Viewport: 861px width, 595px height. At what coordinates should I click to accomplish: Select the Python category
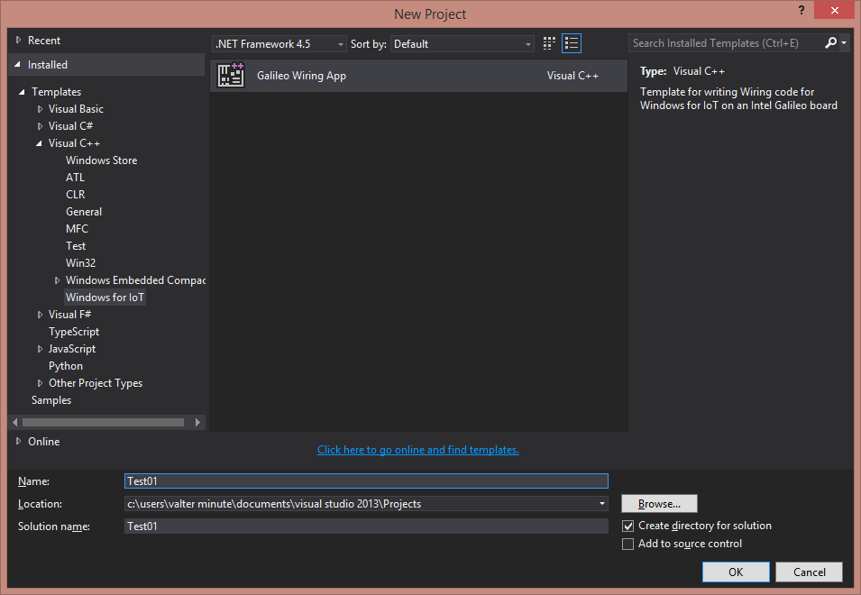coord(65,366)
